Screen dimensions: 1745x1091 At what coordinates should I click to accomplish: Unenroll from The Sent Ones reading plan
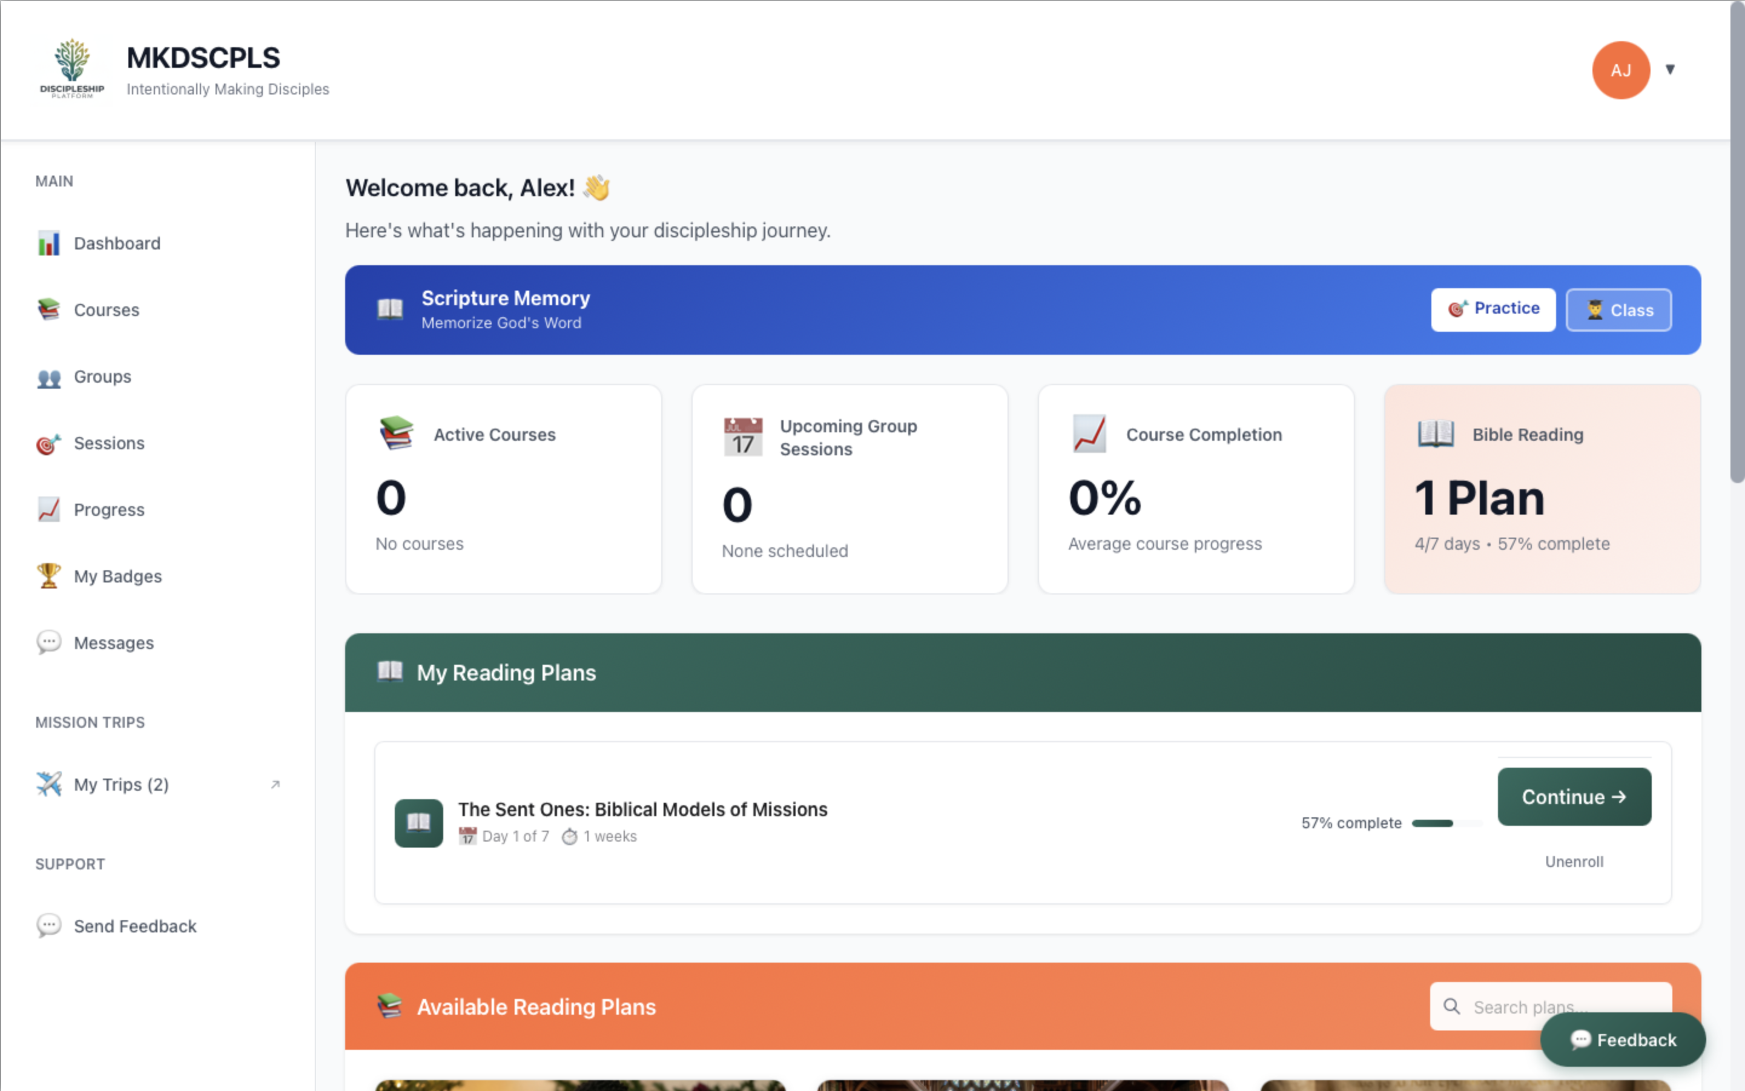1573,861
